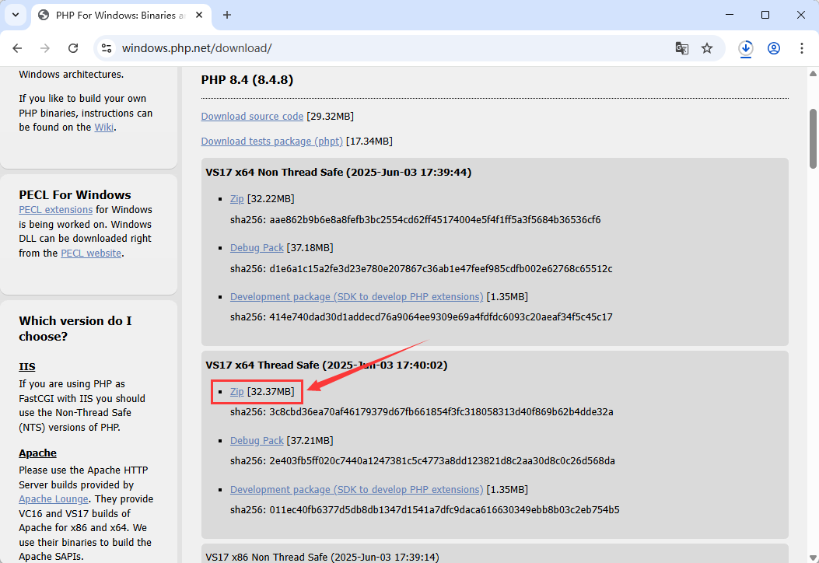Open the profile avatar icon

pyautogui.click(x=774, y=48)
